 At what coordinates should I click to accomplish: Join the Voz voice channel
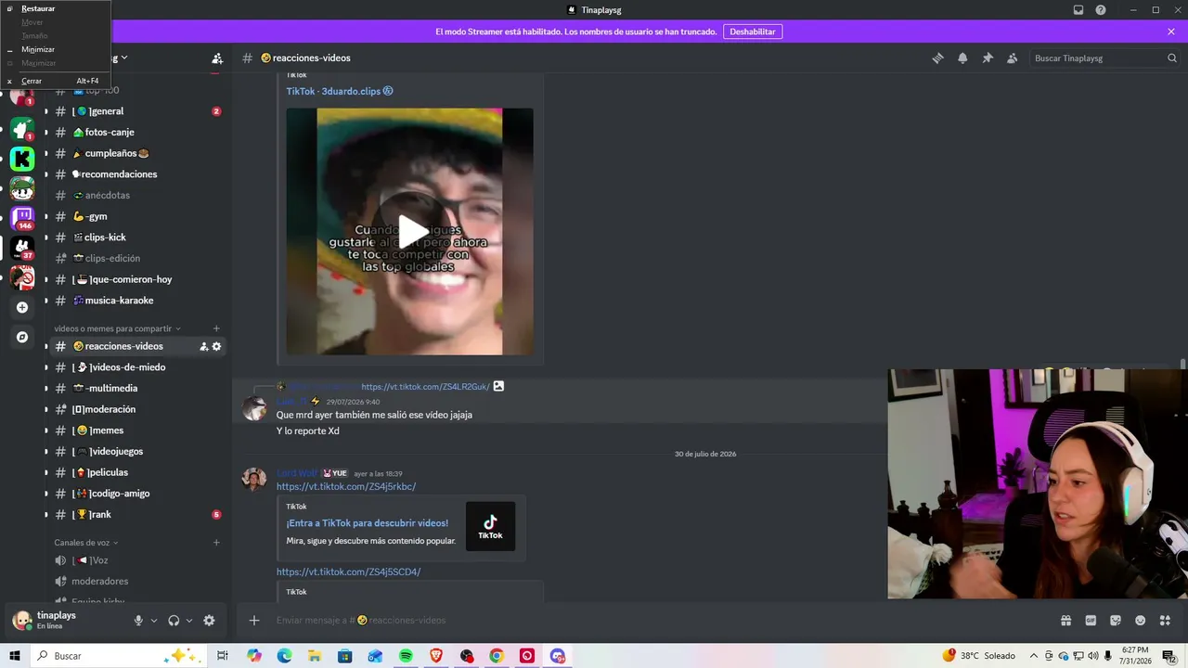(x=136, y=560)
